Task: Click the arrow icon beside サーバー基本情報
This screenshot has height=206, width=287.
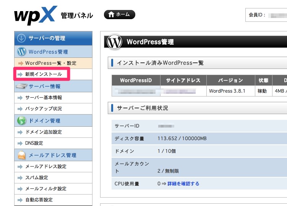Action: 20,98
